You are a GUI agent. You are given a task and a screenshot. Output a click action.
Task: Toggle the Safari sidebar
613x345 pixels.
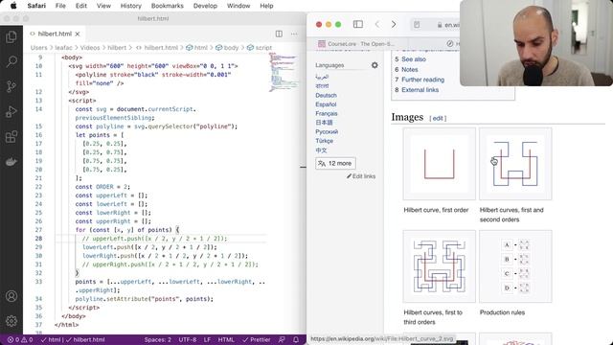pyautogui.click(x=357, y=24)
